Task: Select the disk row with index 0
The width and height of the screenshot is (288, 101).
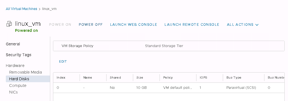Action: tap(169, 88)
